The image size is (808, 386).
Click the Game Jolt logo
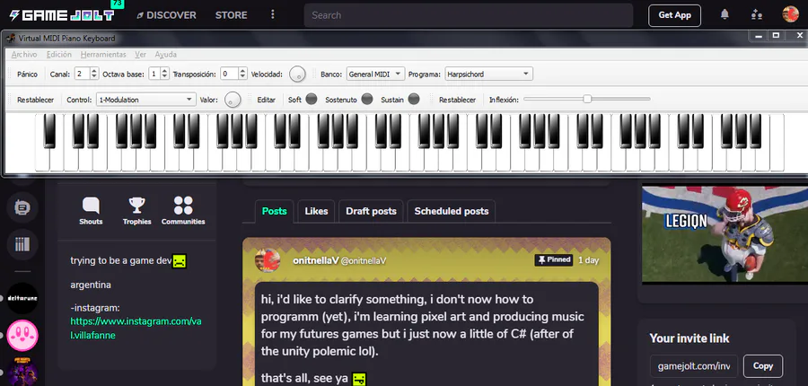62,15
